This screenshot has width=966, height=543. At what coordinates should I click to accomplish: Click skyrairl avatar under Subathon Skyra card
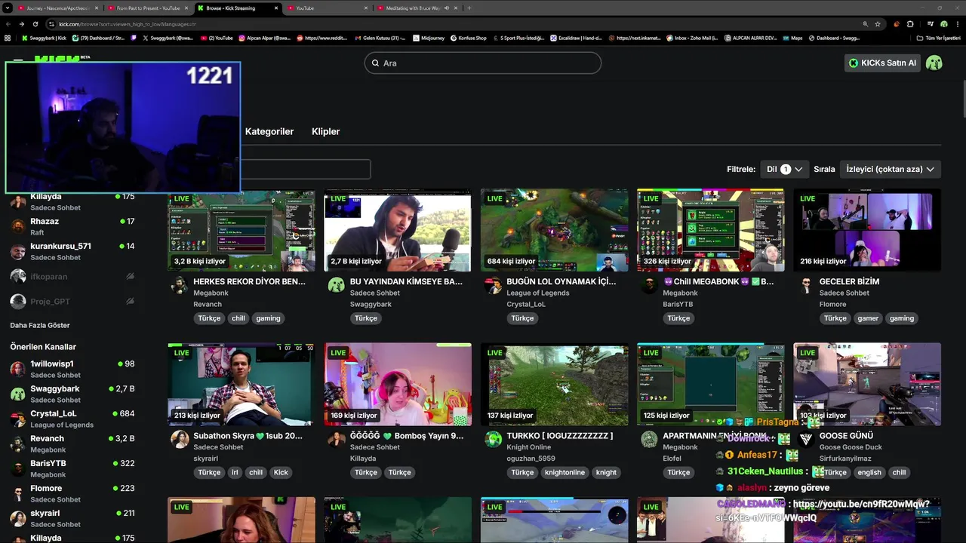180,439
